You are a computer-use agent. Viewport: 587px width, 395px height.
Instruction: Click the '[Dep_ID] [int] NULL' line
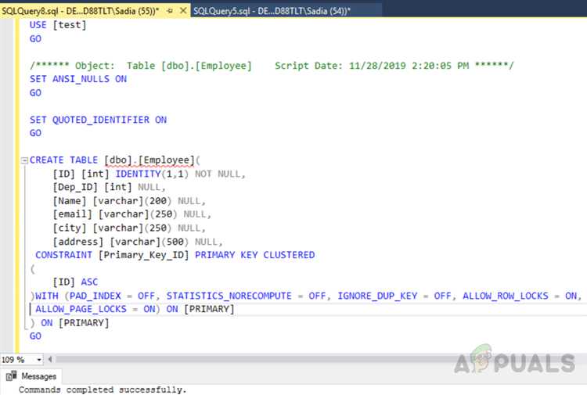click(x=109, y=187)
